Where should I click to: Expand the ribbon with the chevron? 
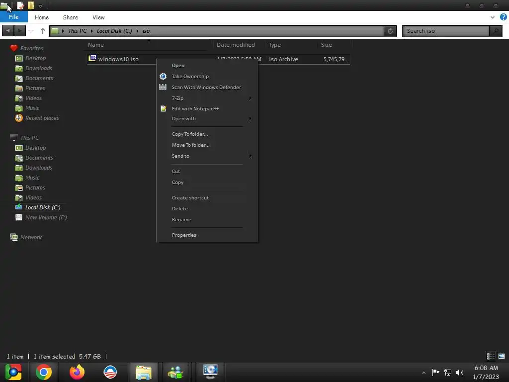493,17
